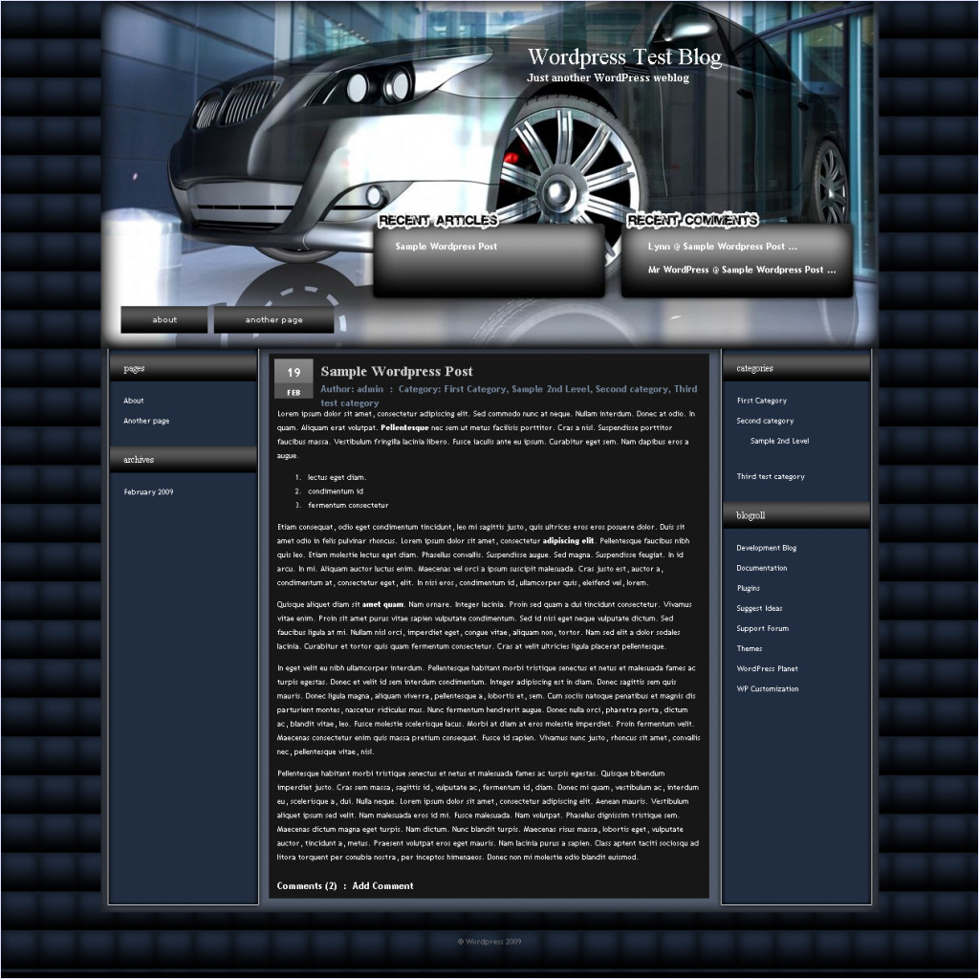Click the "Wordpress Test Blog" site title
979x979 pixels.
[x=626, y=56]
